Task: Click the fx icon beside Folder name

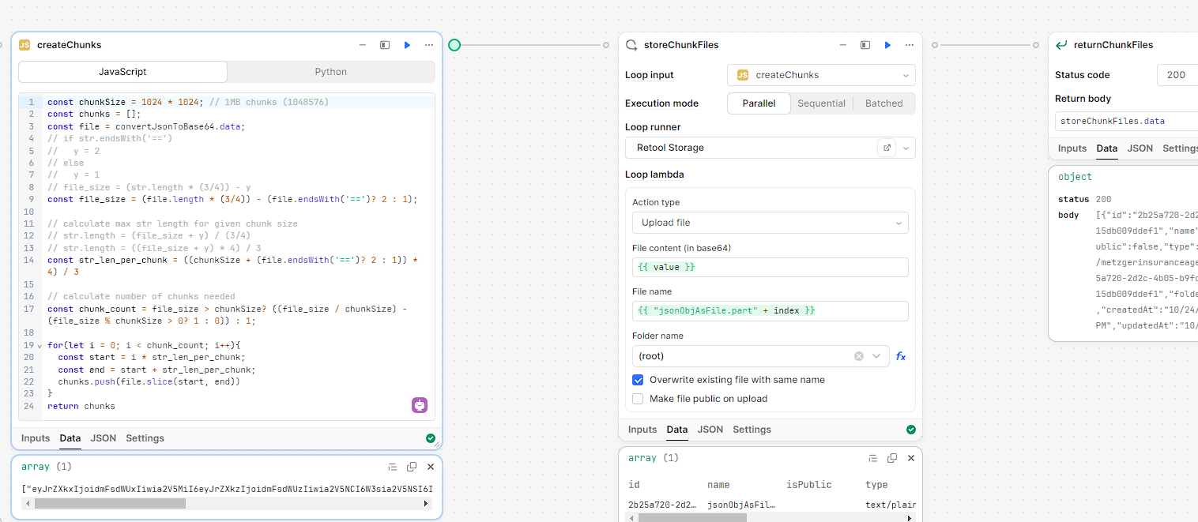Action: click(x=900, y=356)
